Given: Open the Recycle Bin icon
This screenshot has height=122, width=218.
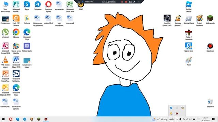Looking at the screenshot, I should 210,103.
